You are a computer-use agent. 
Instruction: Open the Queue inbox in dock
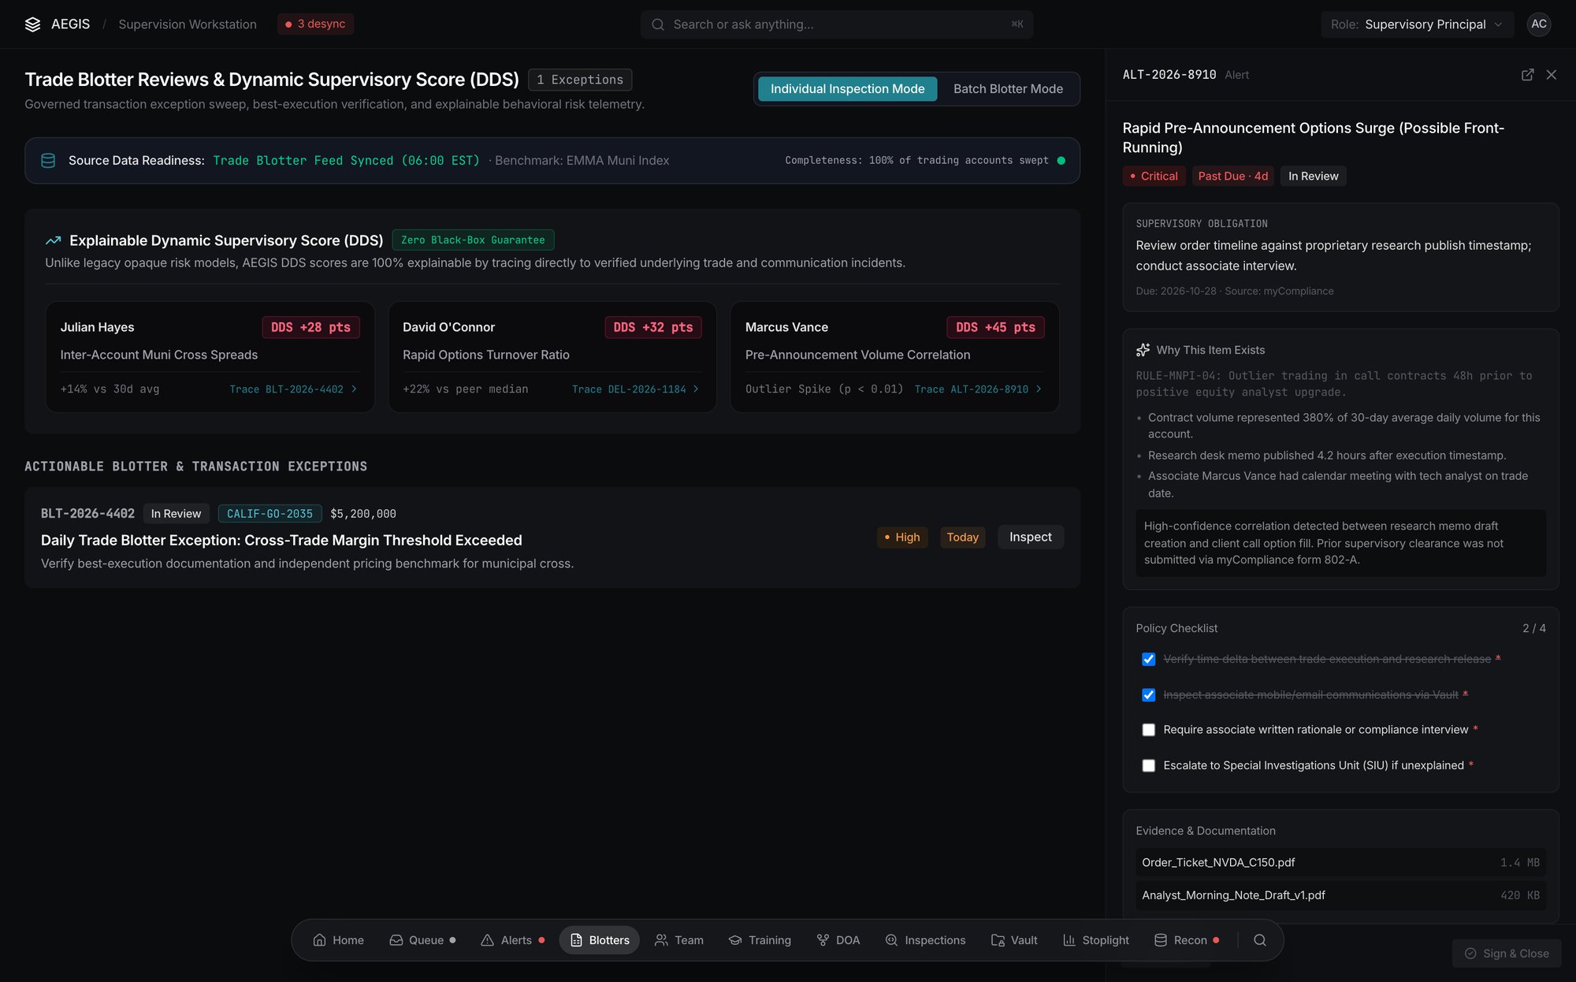point(423,940)
